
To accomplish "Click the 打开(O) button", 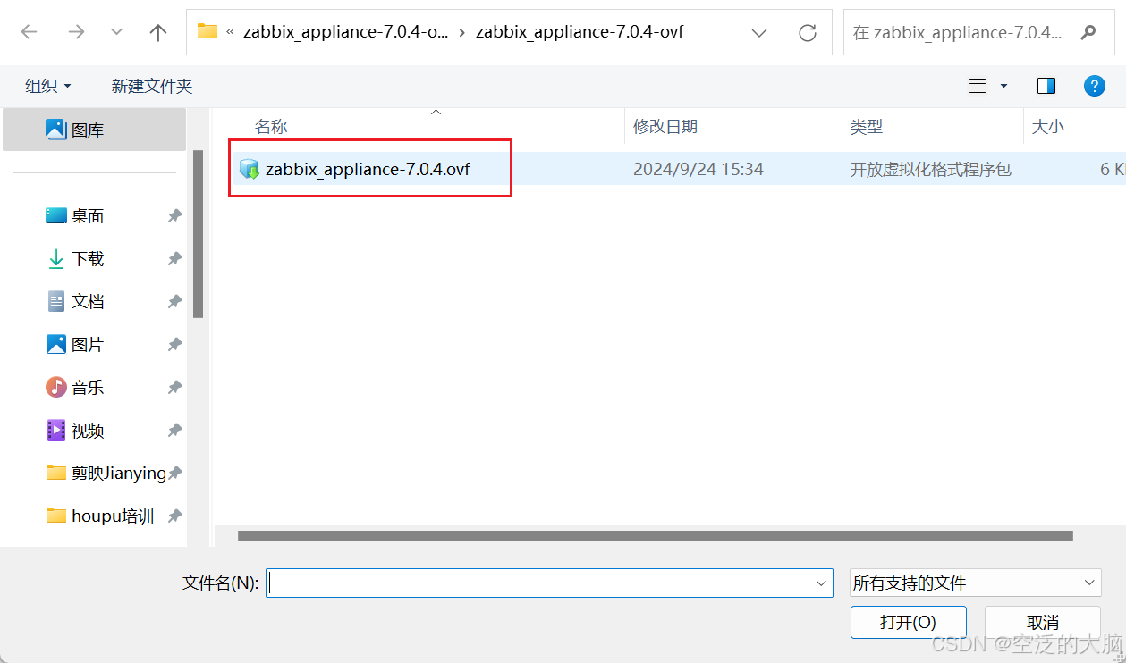I will [x=908, y=622].
